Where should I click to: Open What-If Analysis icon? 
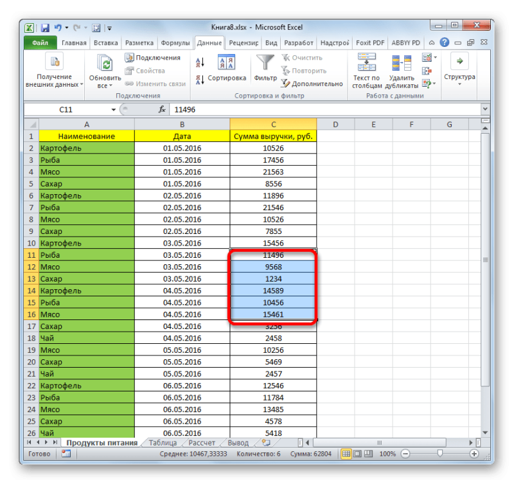point(427,84)
